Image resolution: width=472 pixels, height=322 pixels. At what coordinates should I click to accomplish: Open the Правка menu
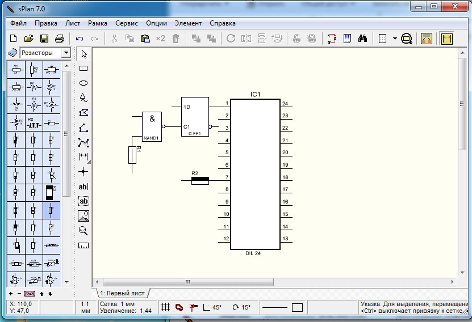point(46,23)
